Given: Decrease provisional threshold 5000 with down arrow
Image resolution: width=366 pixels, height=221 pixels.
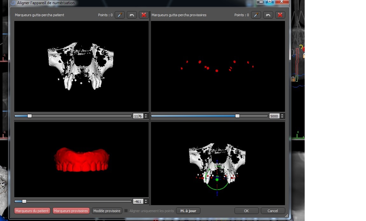Looking at the screenshot, I should click(282, 117).
